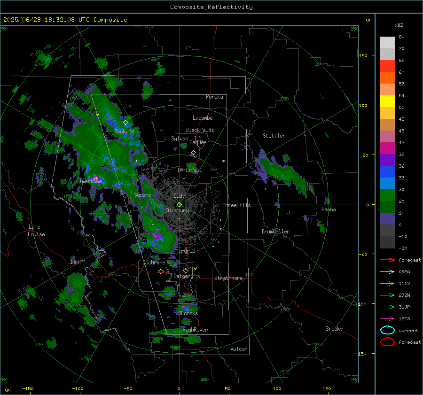Click the Sundre city label
The image size is (423, 395).
[x=142, y=194]
